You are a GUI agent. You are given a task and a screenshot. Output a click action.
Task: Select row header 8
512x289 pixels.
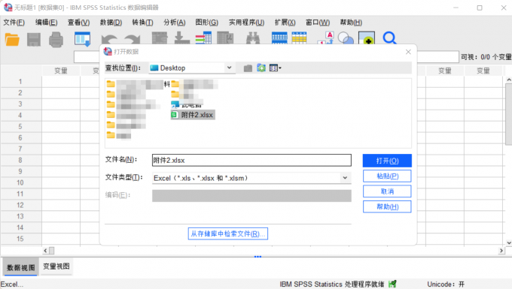(20, 160)
